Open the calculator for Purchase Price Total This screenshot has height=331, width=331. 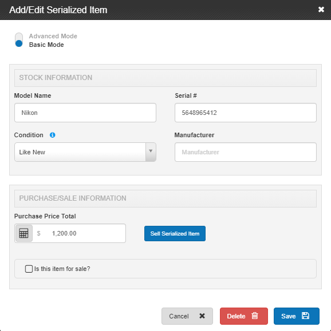click(24, 233)
